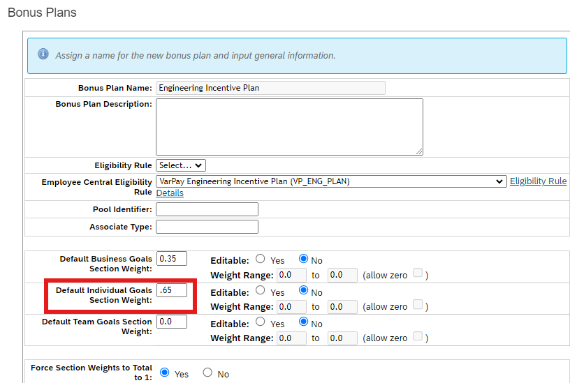The width and height of the screenshot is (570, 383).
Task: Click Individual Goals Weight Range maximum field
Action: pos(342,307)
